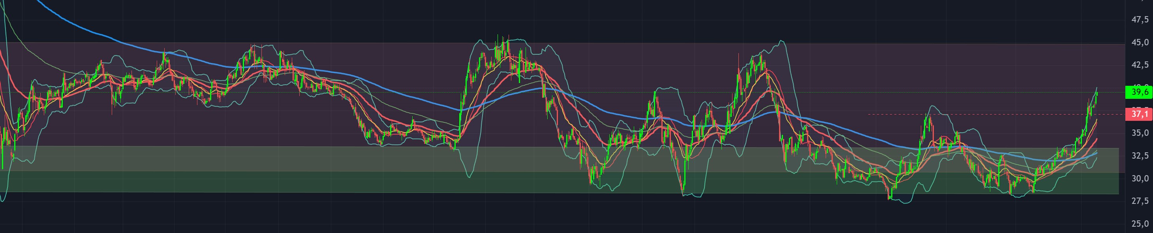The width and height of the screenshot is (1153, 233).
Task: Click the 30,0 price axis label
Action: click(1140, 179)
